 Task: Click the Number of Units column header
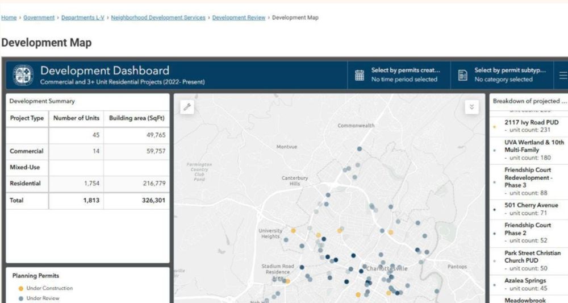click(76, 118)
